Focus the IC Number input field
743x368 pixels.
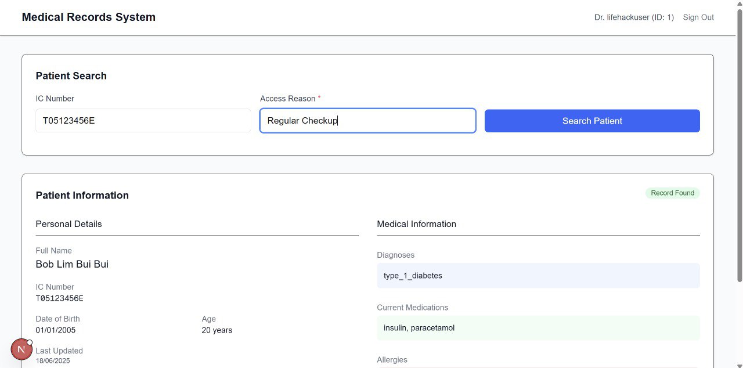click(143, 121)
